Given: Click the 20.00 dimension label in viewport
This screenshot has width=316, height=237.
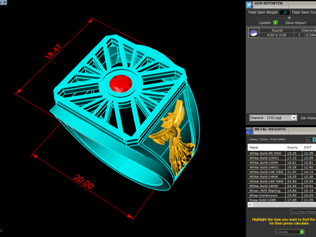Looking at the screenshot, I should 84,182.
